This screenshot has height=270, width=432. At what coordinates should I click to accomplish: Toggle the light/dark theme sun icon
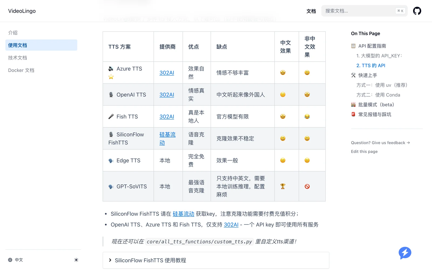coord(76,260)
